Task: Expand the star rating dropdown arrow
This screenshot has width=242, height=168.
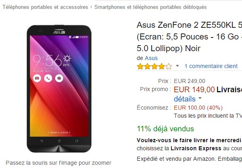Action: (177, 66)
